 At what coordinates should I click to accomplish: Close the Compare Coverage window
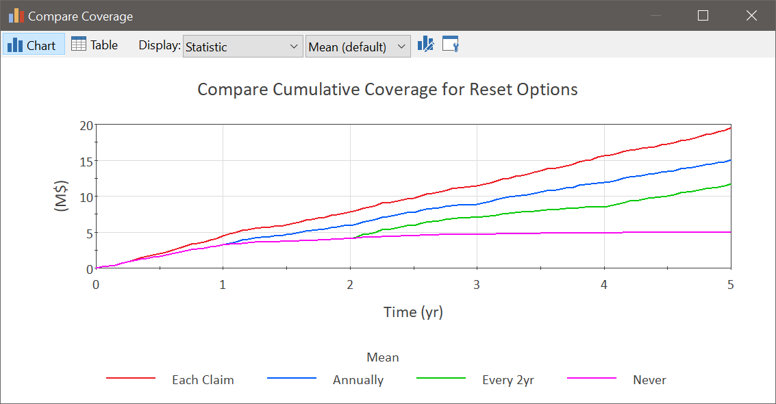point(751,16)
